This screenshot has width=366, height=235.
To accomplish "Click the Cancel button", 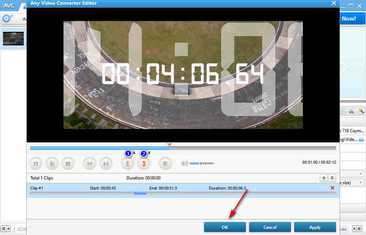I will tap(270, 227).
